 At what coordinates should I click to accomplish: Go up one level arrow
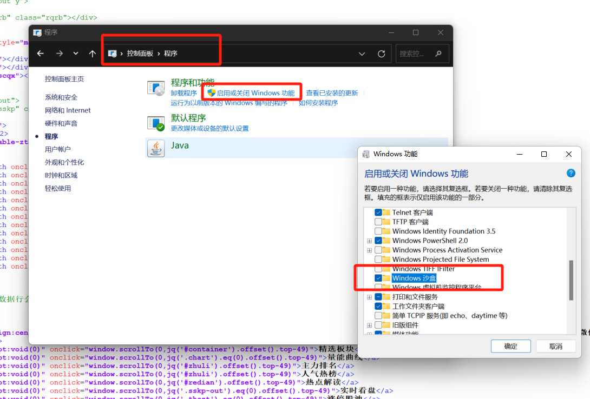[x=92, y=54]
